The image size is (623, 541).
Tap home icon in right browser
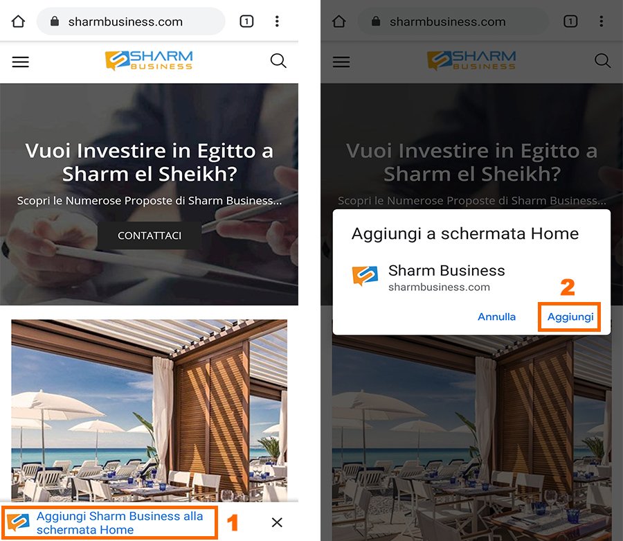pyautogui.click(x=339, y=21)
